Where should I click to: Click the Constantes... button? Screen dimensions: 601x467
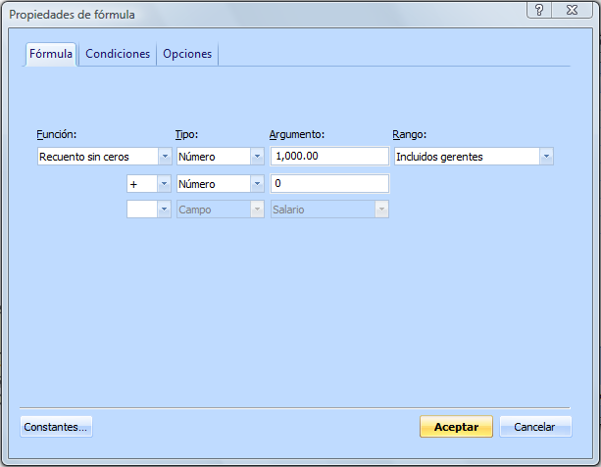[x=56, y=427]
